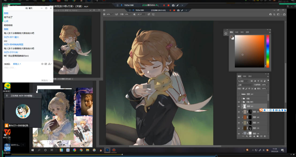Click chat sender MZ9-8848桃桃阿团
This screenshot has width=296, height=157.
click(x=14, y=45)
